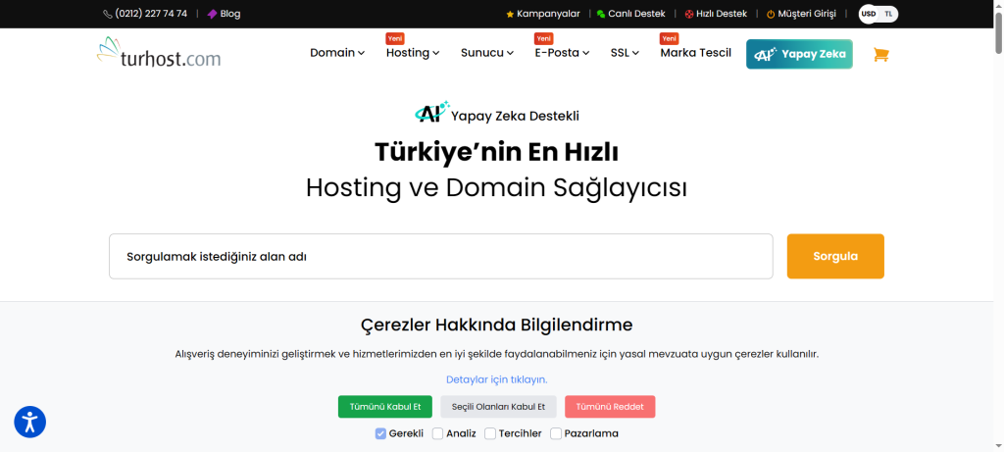Open Kampanyalar from the top bar

(x=543, y=14)
